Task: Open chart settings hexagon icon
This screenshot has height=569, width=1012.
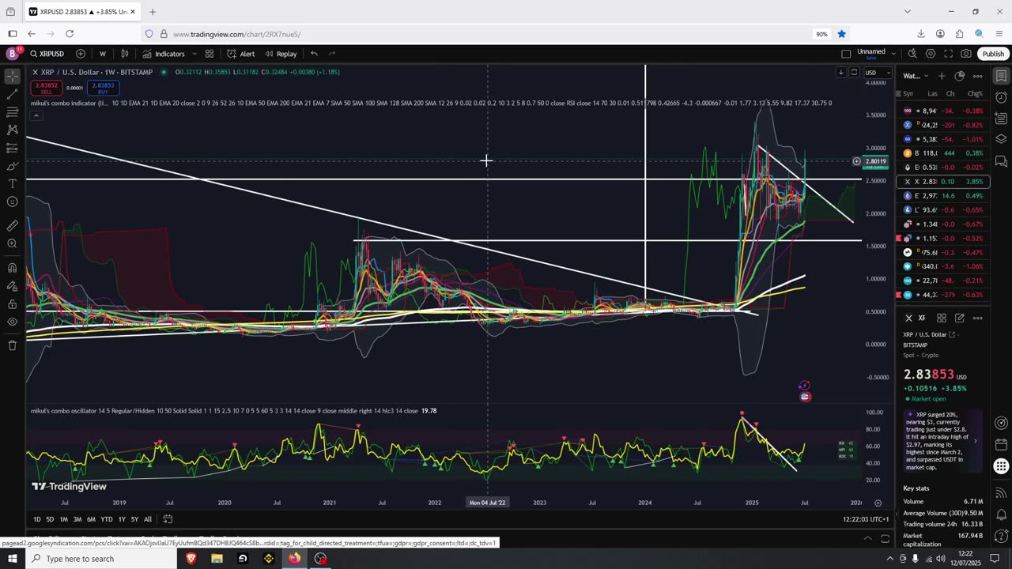Action: click(x=931, y=54)
